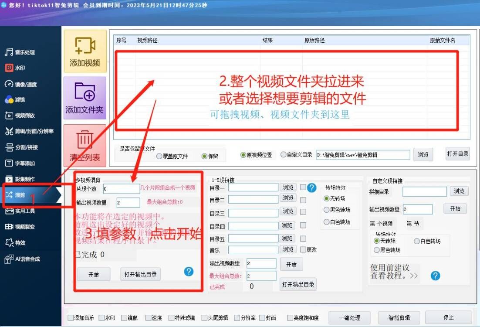The height and width of the screenshot is (327, 480).
Task: Open the 特效 effects star icon
Action: click(9, 242)
